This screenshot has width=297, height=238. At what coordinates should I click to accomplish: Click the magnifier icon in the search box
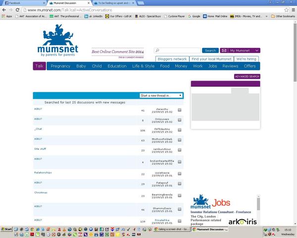pos(157,50)
